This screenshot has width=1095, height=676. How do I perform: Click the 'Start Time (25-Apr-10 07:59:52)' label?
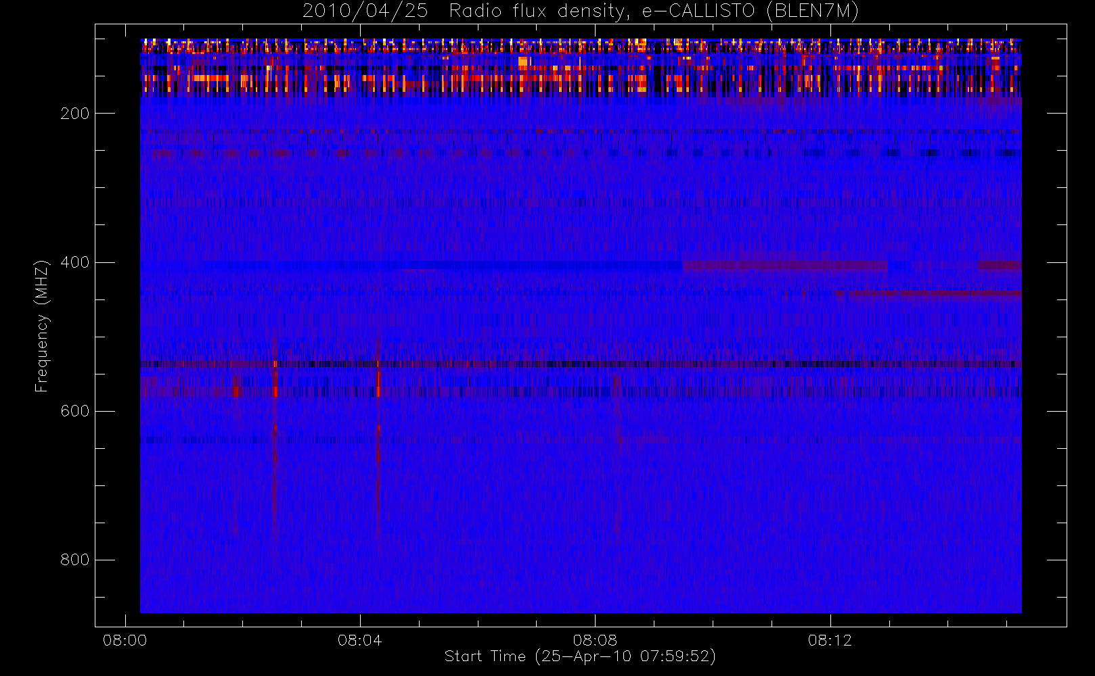[x=580, y=656]
